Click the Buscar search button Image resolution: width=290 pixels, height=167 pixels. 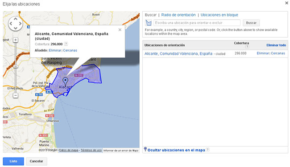[251, 23]
